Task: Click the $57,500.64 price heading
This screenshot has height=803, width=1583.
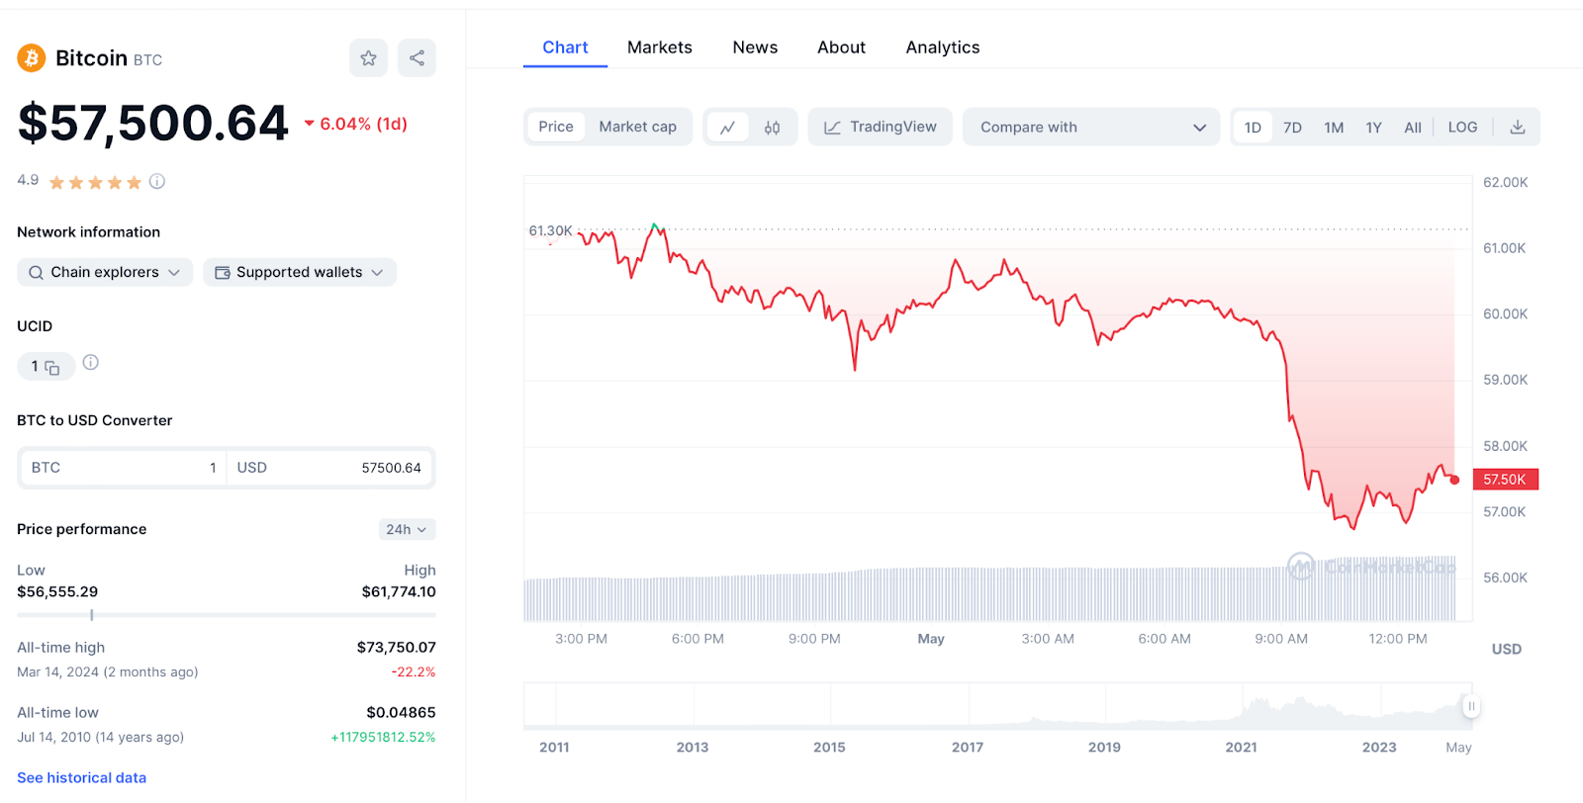Action: click(153, 124)
